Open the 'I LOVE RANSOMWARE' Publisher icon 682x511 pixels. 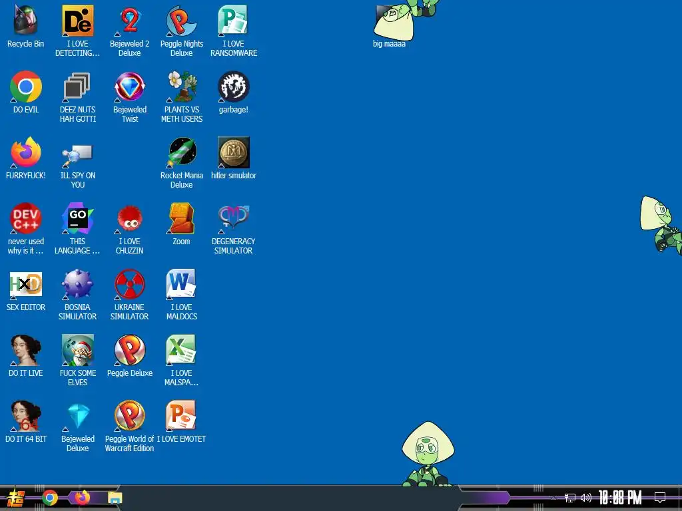234,31
